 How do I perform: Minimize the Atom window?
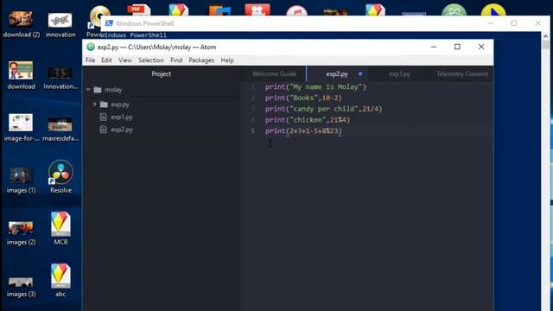[x=434, y=47]
